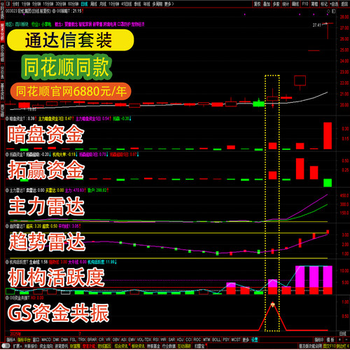Viewport: 350px width, 350px height.
Task: Click the 27.41 high price label
Action: [x=317, y=25]
